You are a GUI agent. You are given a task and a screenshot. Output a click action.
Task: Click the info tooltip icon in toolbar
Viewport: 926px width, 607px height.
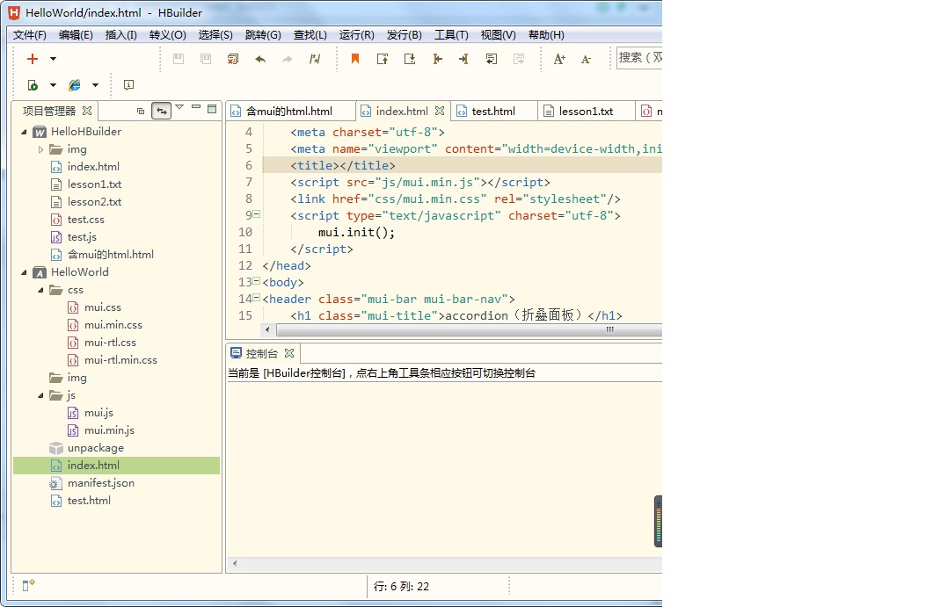pyautogui.click(x=128, y=85)
